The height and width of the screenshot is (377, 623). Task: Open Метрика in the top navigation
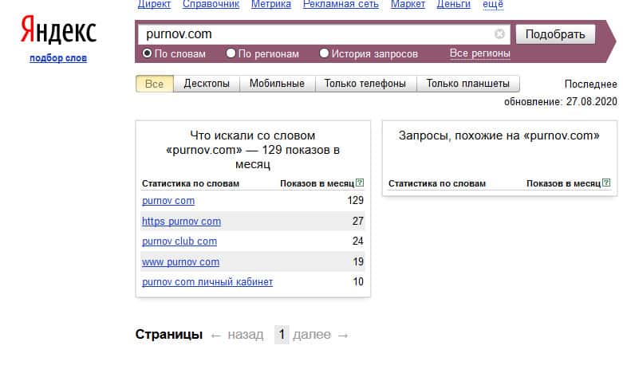[271, 5]
